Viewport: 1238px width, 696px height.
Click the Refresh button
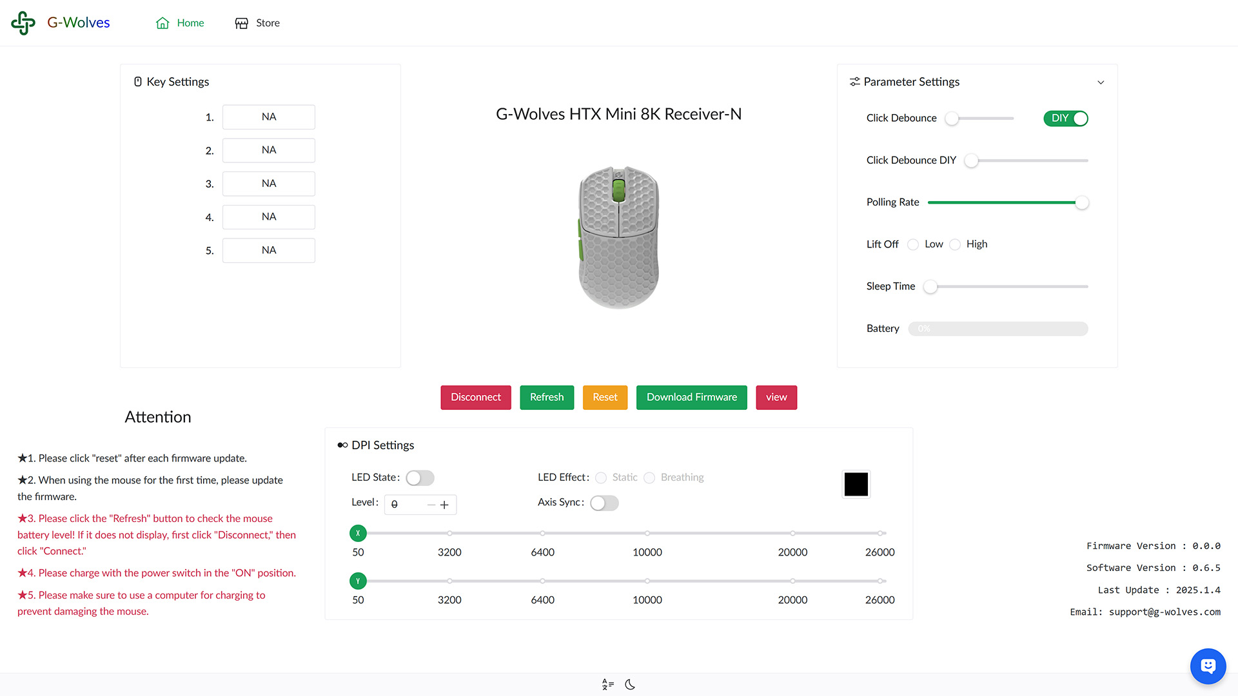547,398
